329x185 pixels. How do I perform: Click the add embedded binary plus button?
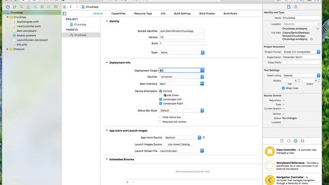(127, 182)
